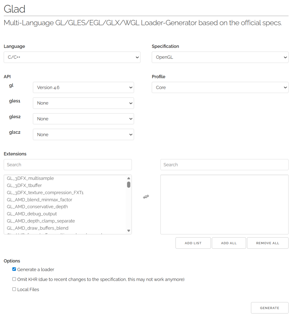Expand the gl version dropdown

tap(83, 87)
